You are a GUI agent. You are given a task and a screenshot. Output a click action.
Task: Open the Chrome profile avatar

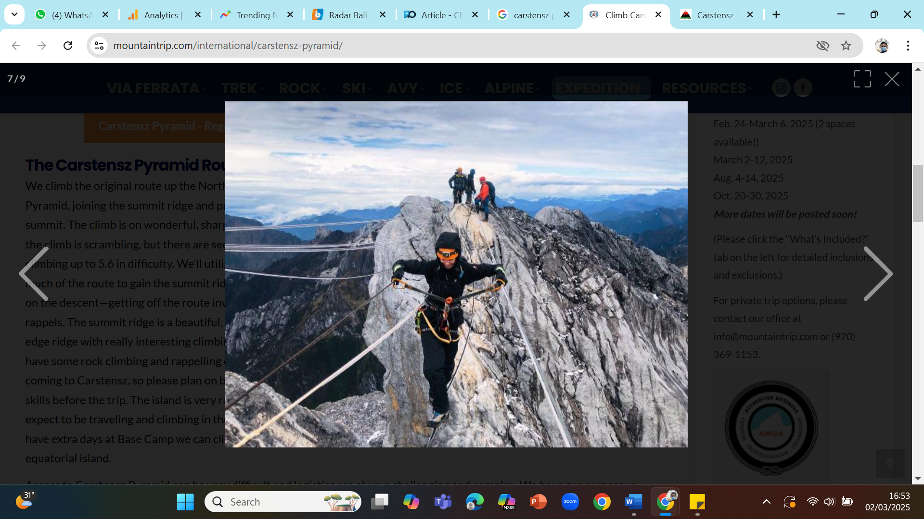[x=882, y=46]
